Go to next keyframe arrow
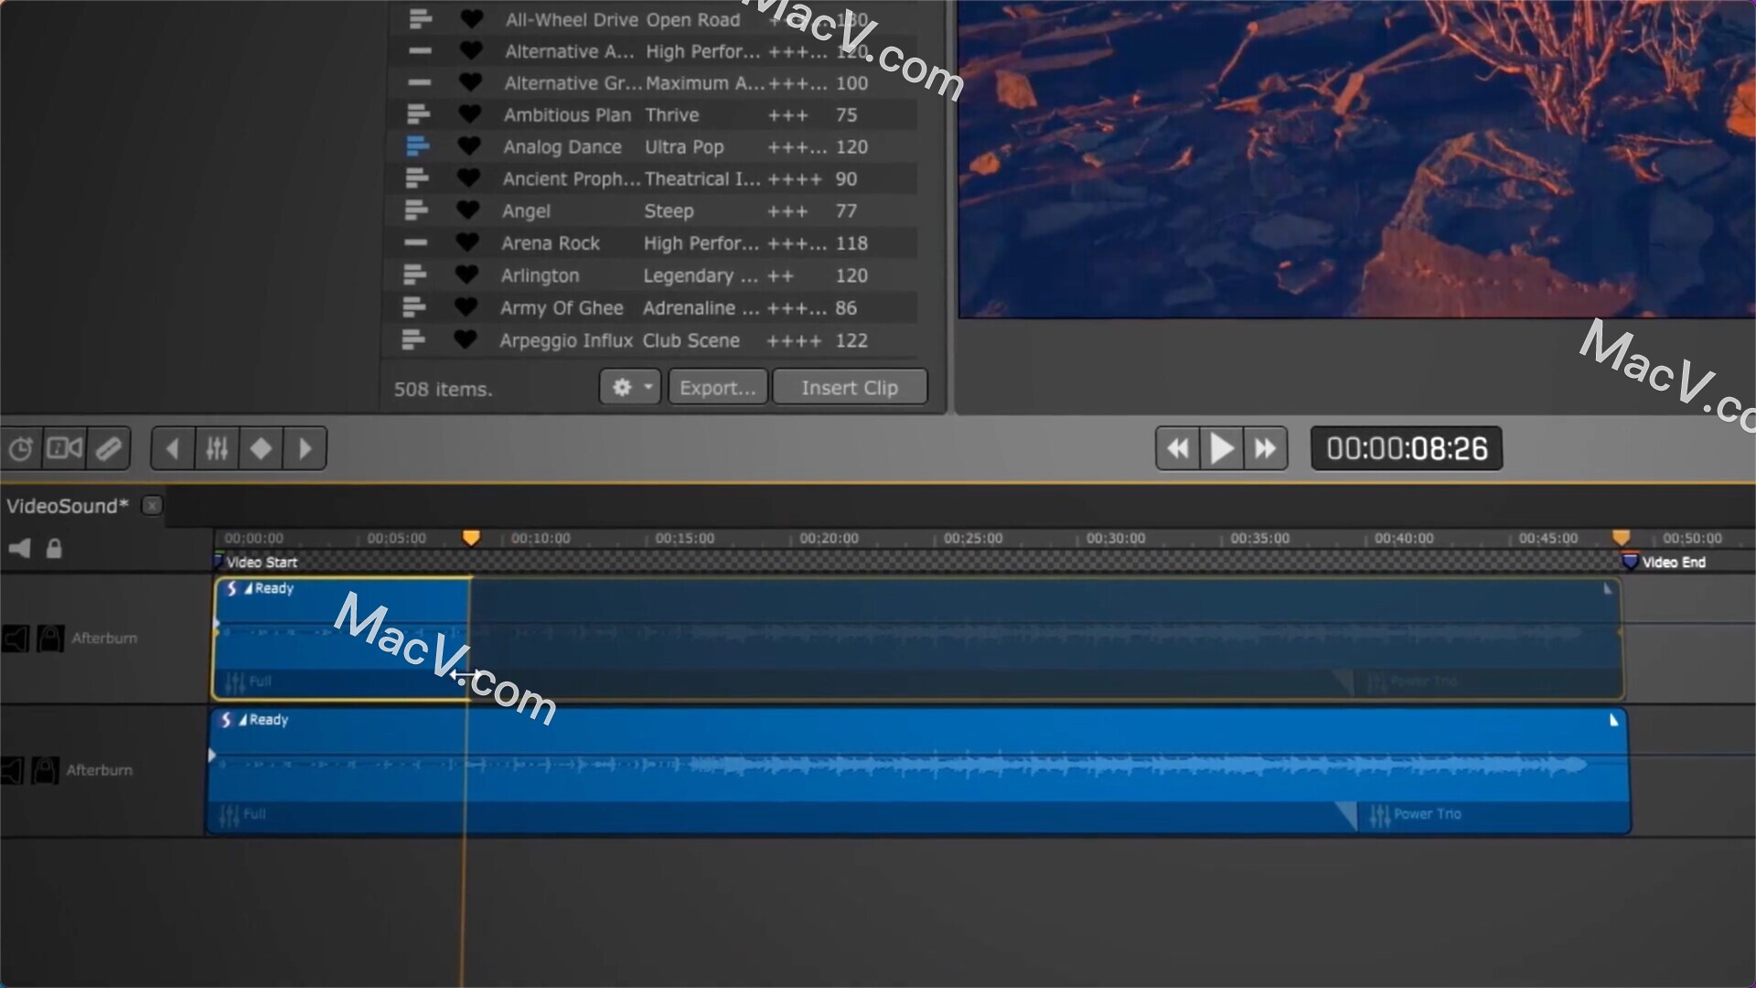1756x988 pixels. point(305,448)
